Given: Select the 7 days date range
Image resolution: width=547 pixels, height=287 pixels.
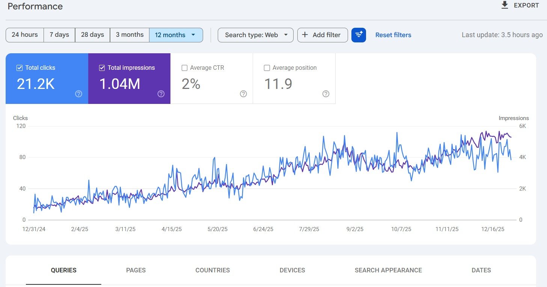Looking at the screenshot, I should point(59,35).
